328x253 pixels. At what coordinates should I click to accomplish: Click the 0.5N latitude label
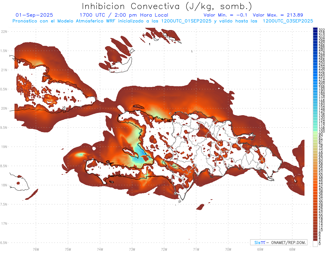pos(4,89)
